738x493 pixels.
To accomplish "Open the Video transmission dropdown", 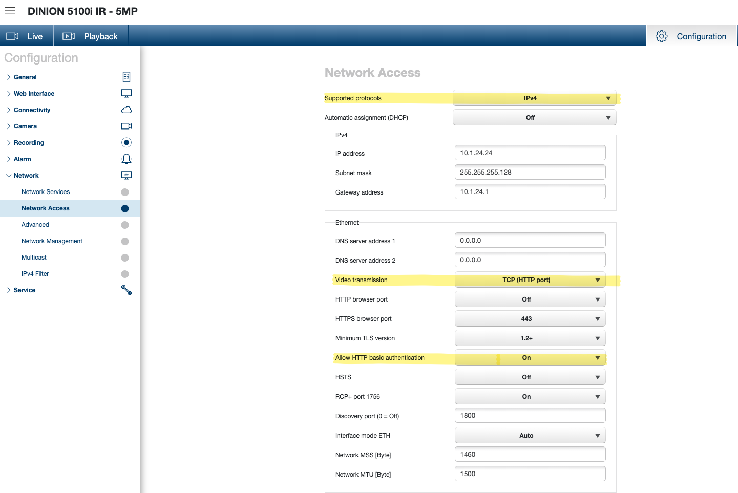I will coord(530,280).
